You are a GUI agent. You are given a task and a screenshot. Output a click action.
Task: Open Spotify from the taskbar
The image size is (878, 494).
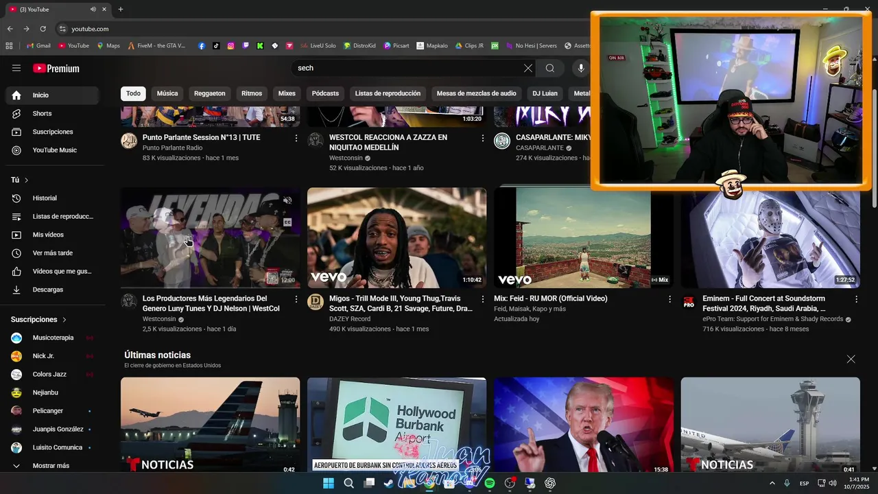pyautogui.click(x=490, y=483)
